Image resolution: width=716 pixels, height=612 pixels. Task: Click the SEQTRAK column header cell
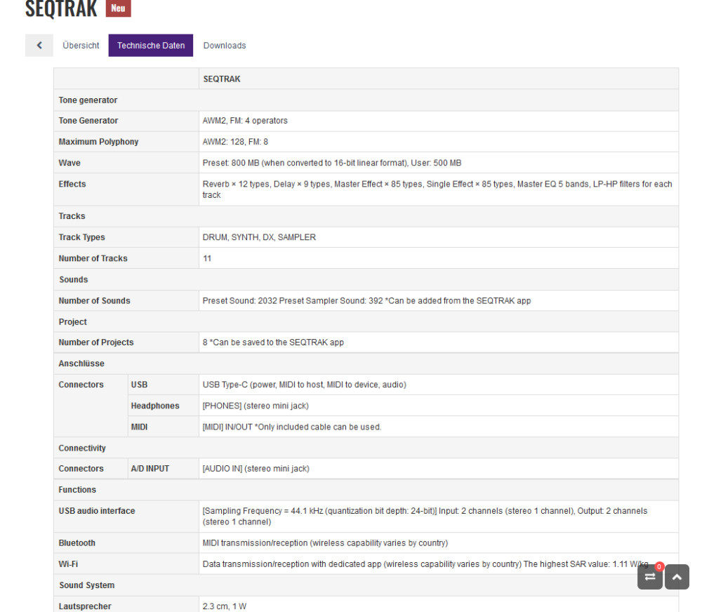(438, 79)
